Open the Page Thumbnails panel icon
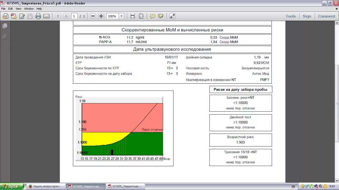The height and width of the screenshot is (190, 339). (x=5, y=26)
